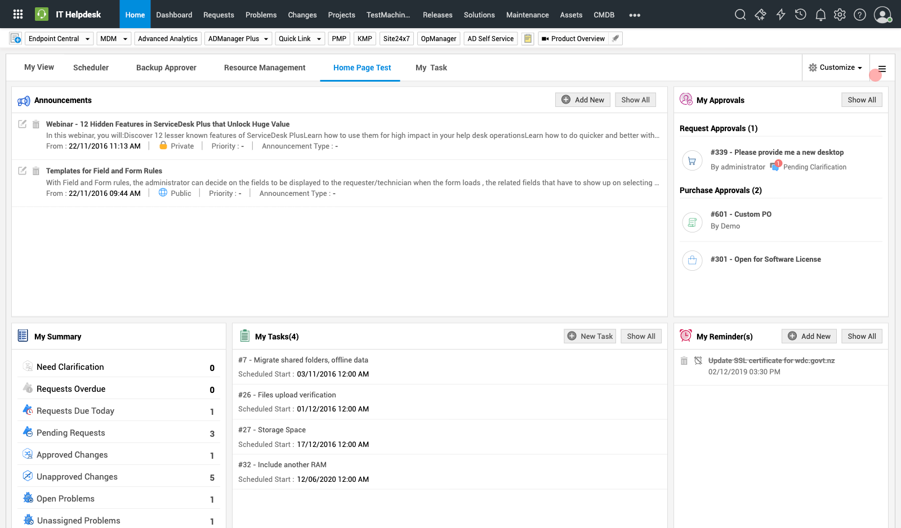Open the recent history clock icon

[x=800, y=15]
